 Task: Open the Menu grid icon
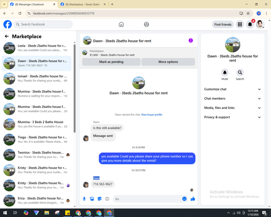[x=240, y=24]
